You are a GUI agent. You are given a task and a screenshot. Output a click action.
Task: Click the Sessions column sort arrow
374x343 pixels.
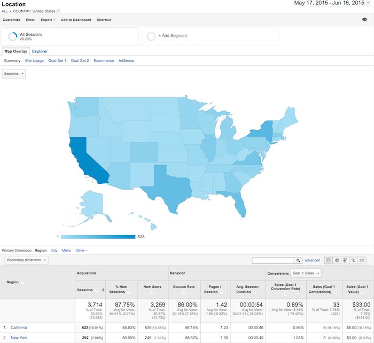103,290
